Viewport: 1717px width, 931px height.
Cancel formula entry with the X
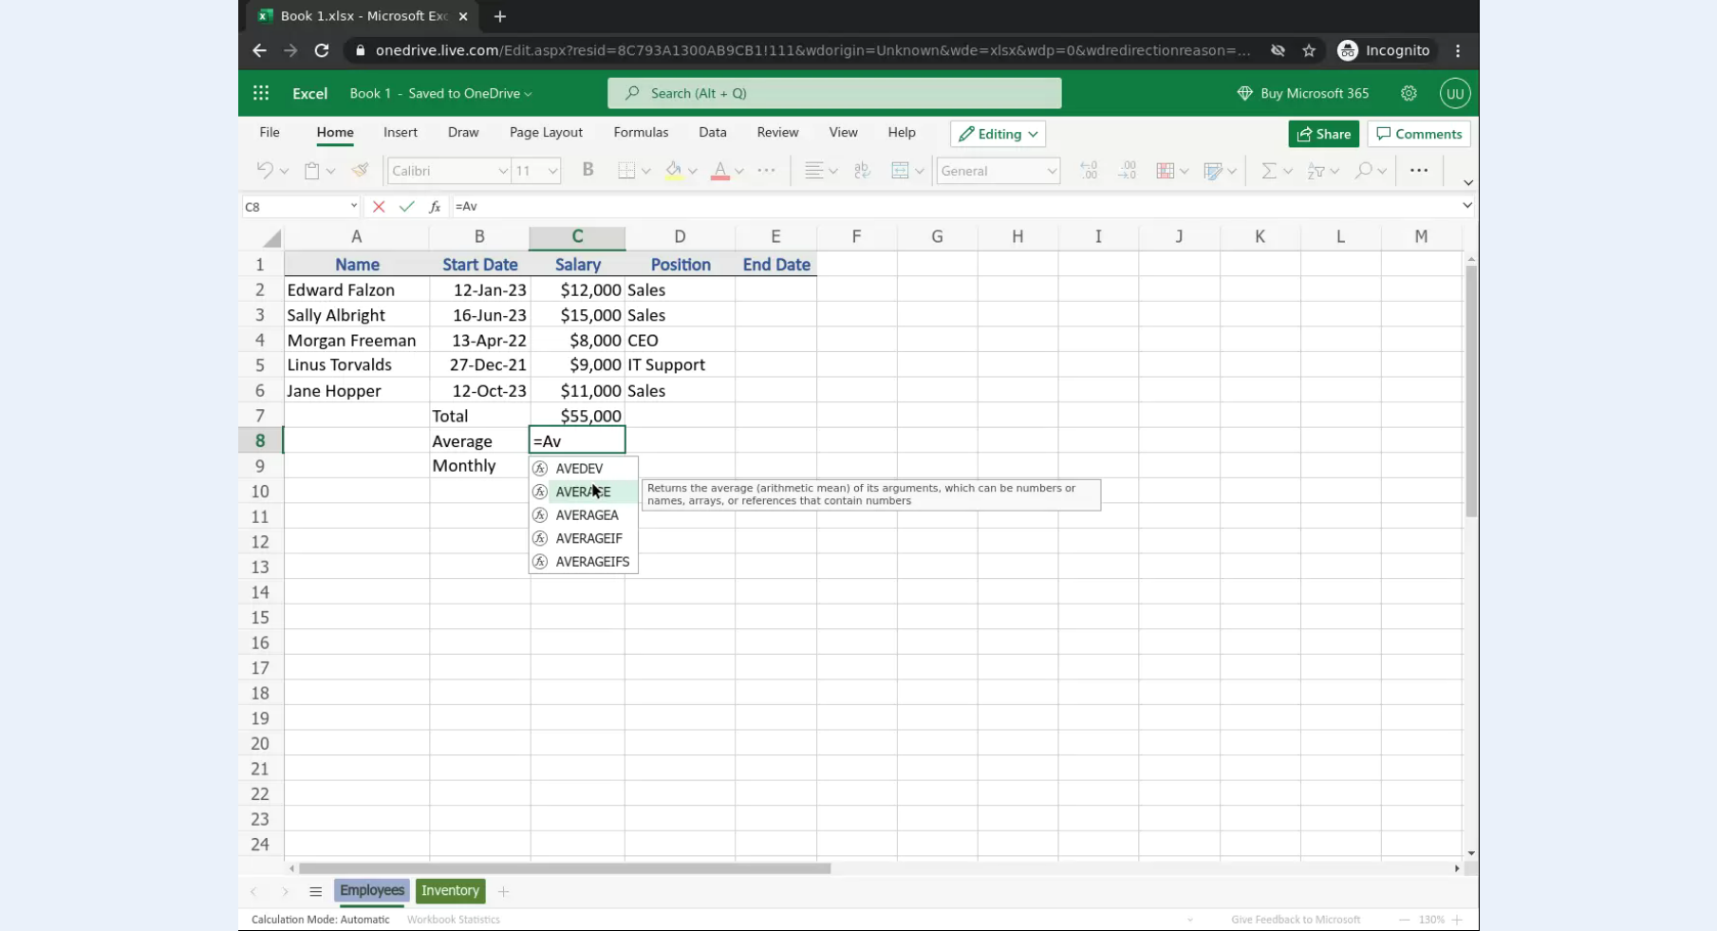point(379,206)
